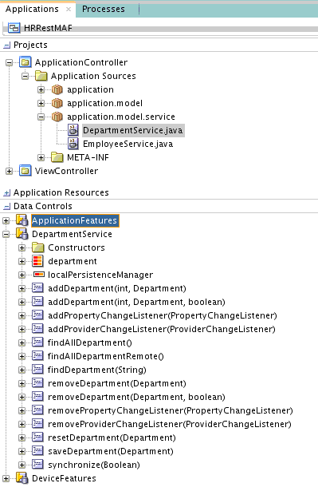
Task: Select the application.model.service package label
Action: tap(121, 117)
